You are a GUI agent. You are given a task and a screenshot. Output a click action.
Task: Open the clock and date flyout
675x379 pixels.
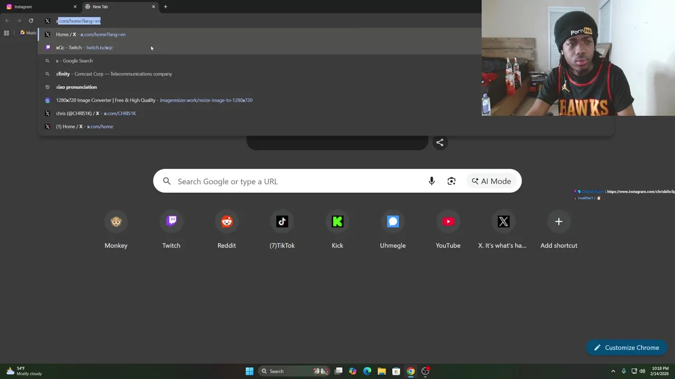660,371
